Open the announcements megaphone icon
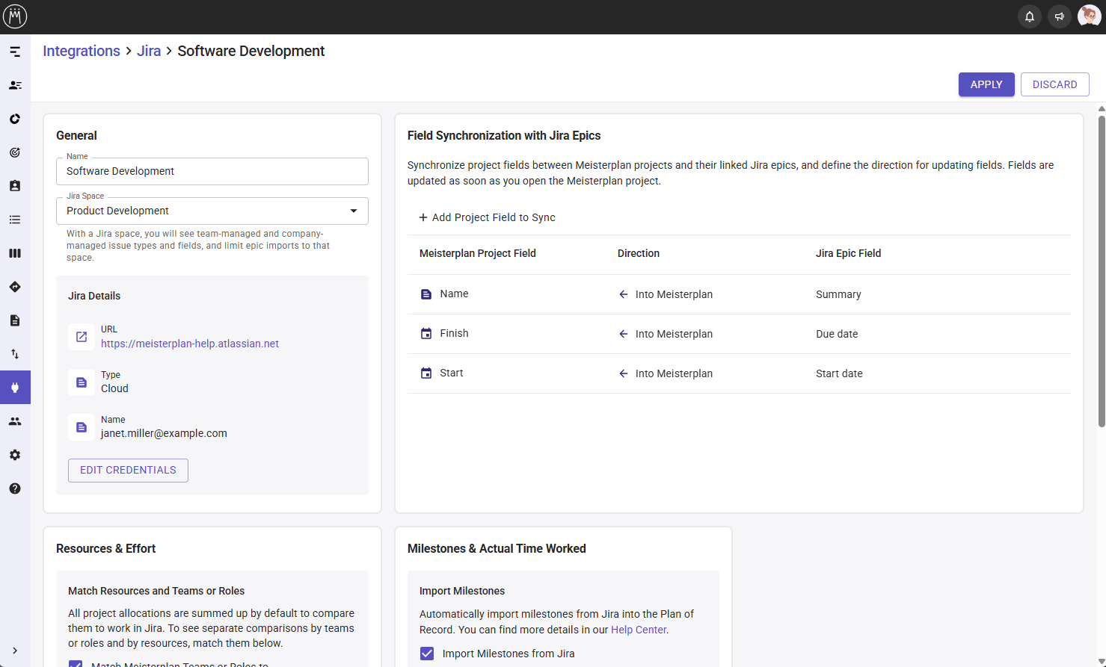 point(1060,16)
